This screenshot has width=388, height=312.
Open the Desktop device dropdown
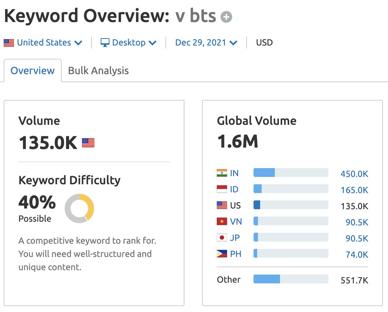pos(129,43)
